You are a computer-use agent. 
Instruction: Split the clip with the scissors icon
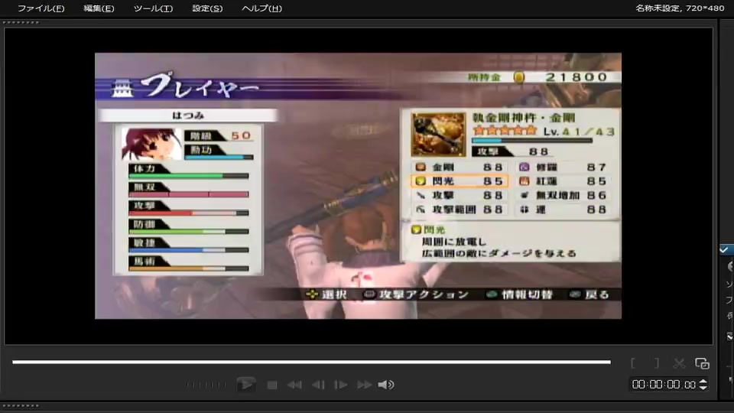click(x=679, y=363)
